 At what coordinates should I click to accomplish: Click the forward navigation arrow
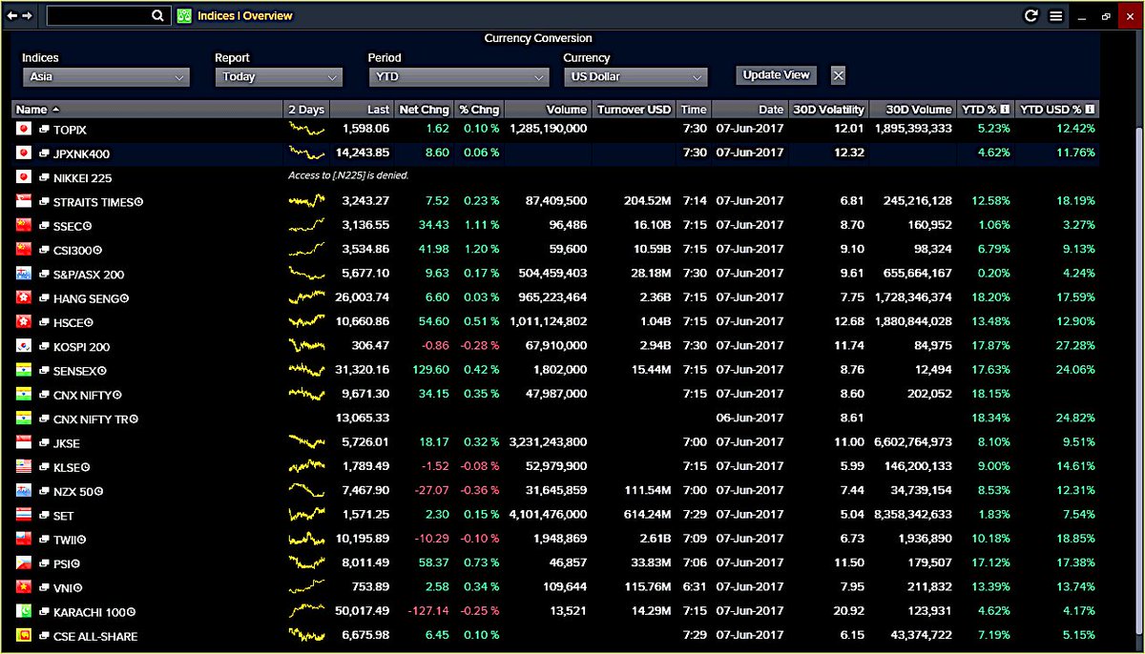27,16
